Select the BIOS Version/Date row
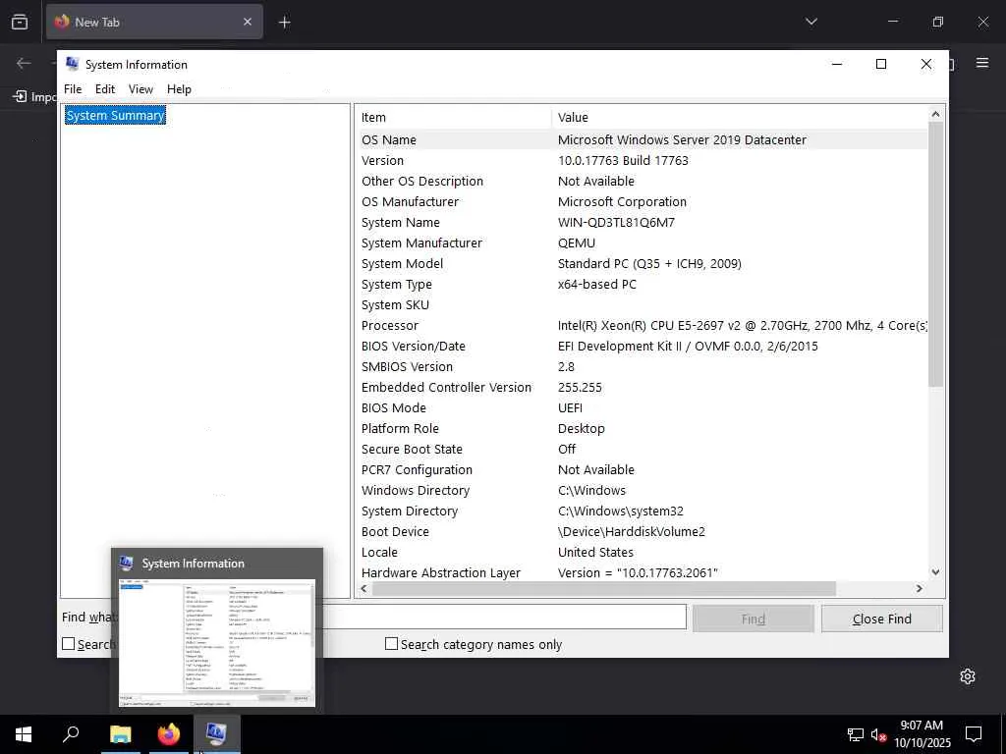Image resolution: width=1006 pixels, height=754 pixels. (643, 347)
